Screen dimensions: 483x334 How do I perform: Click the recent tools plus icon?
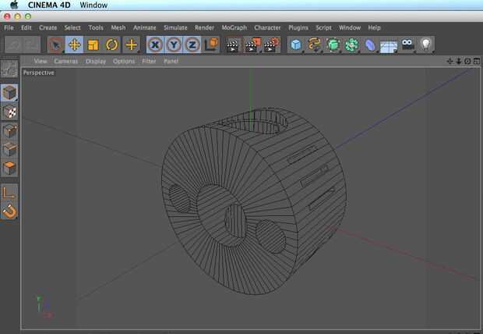pos(131,44)
